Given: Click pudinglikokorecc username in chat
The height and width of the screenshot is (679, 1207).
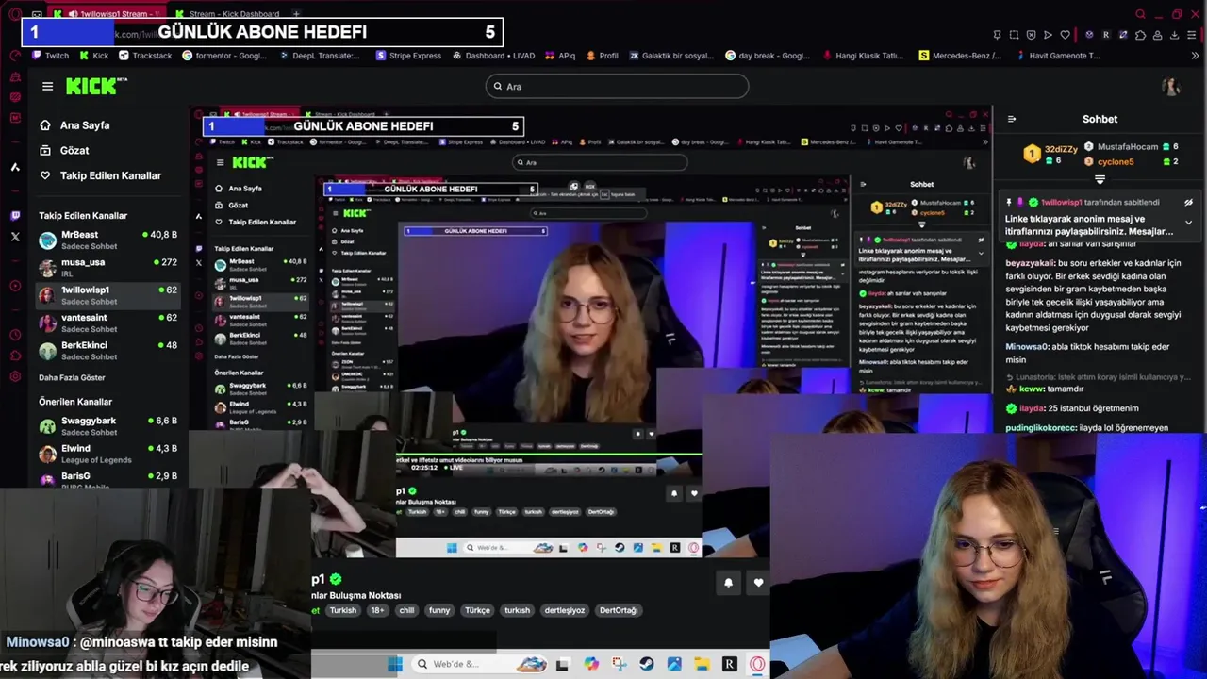Looking at the screenshot, I should (1040, 428).
